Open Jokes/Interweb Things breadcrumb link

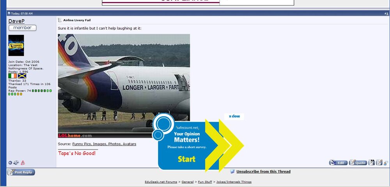[234, 182]
